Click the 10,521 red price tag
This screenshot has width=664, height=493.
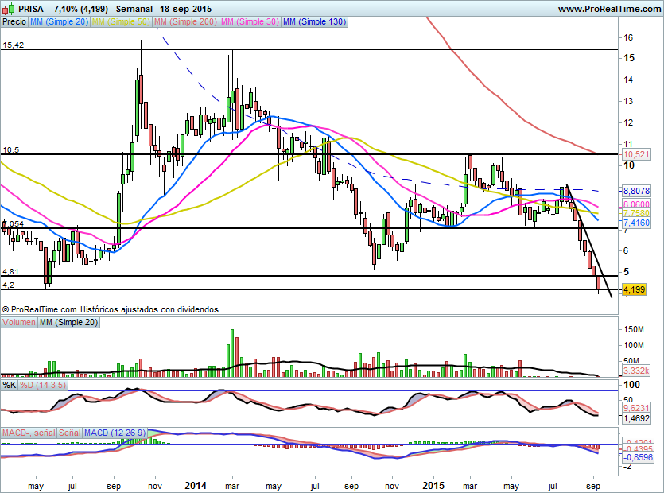[x=636, y=154]
